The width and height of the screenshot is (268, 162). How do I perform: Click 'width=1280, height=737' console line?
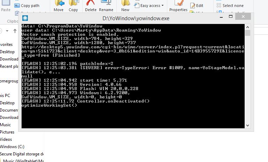(79, 43)
